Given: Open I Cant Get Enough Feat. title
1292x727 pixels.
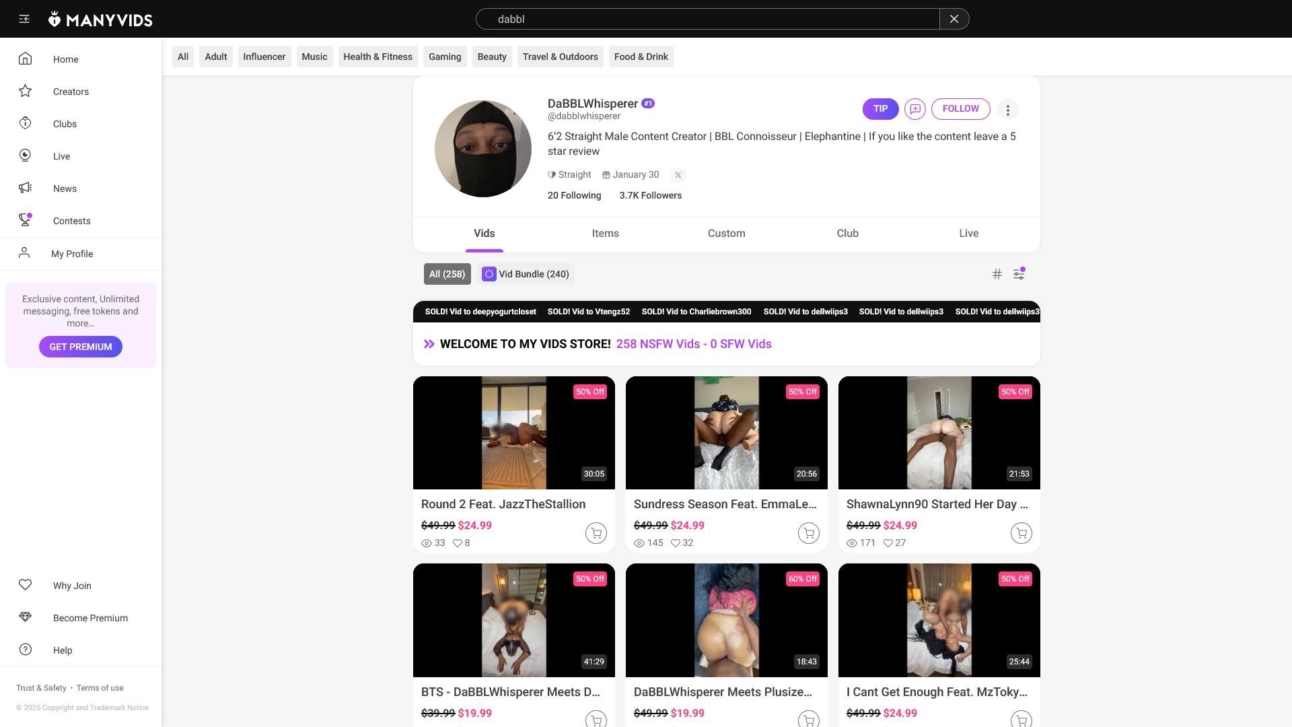Looking at the screenshot, I should click(x=937, y=692).
